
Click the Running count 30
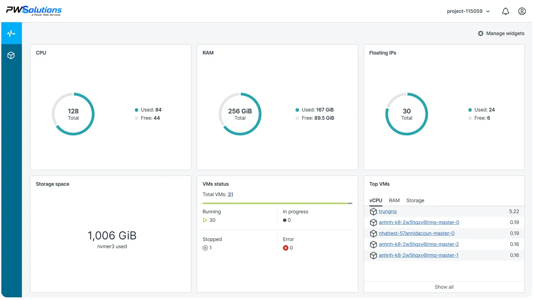tap(213, 220)
